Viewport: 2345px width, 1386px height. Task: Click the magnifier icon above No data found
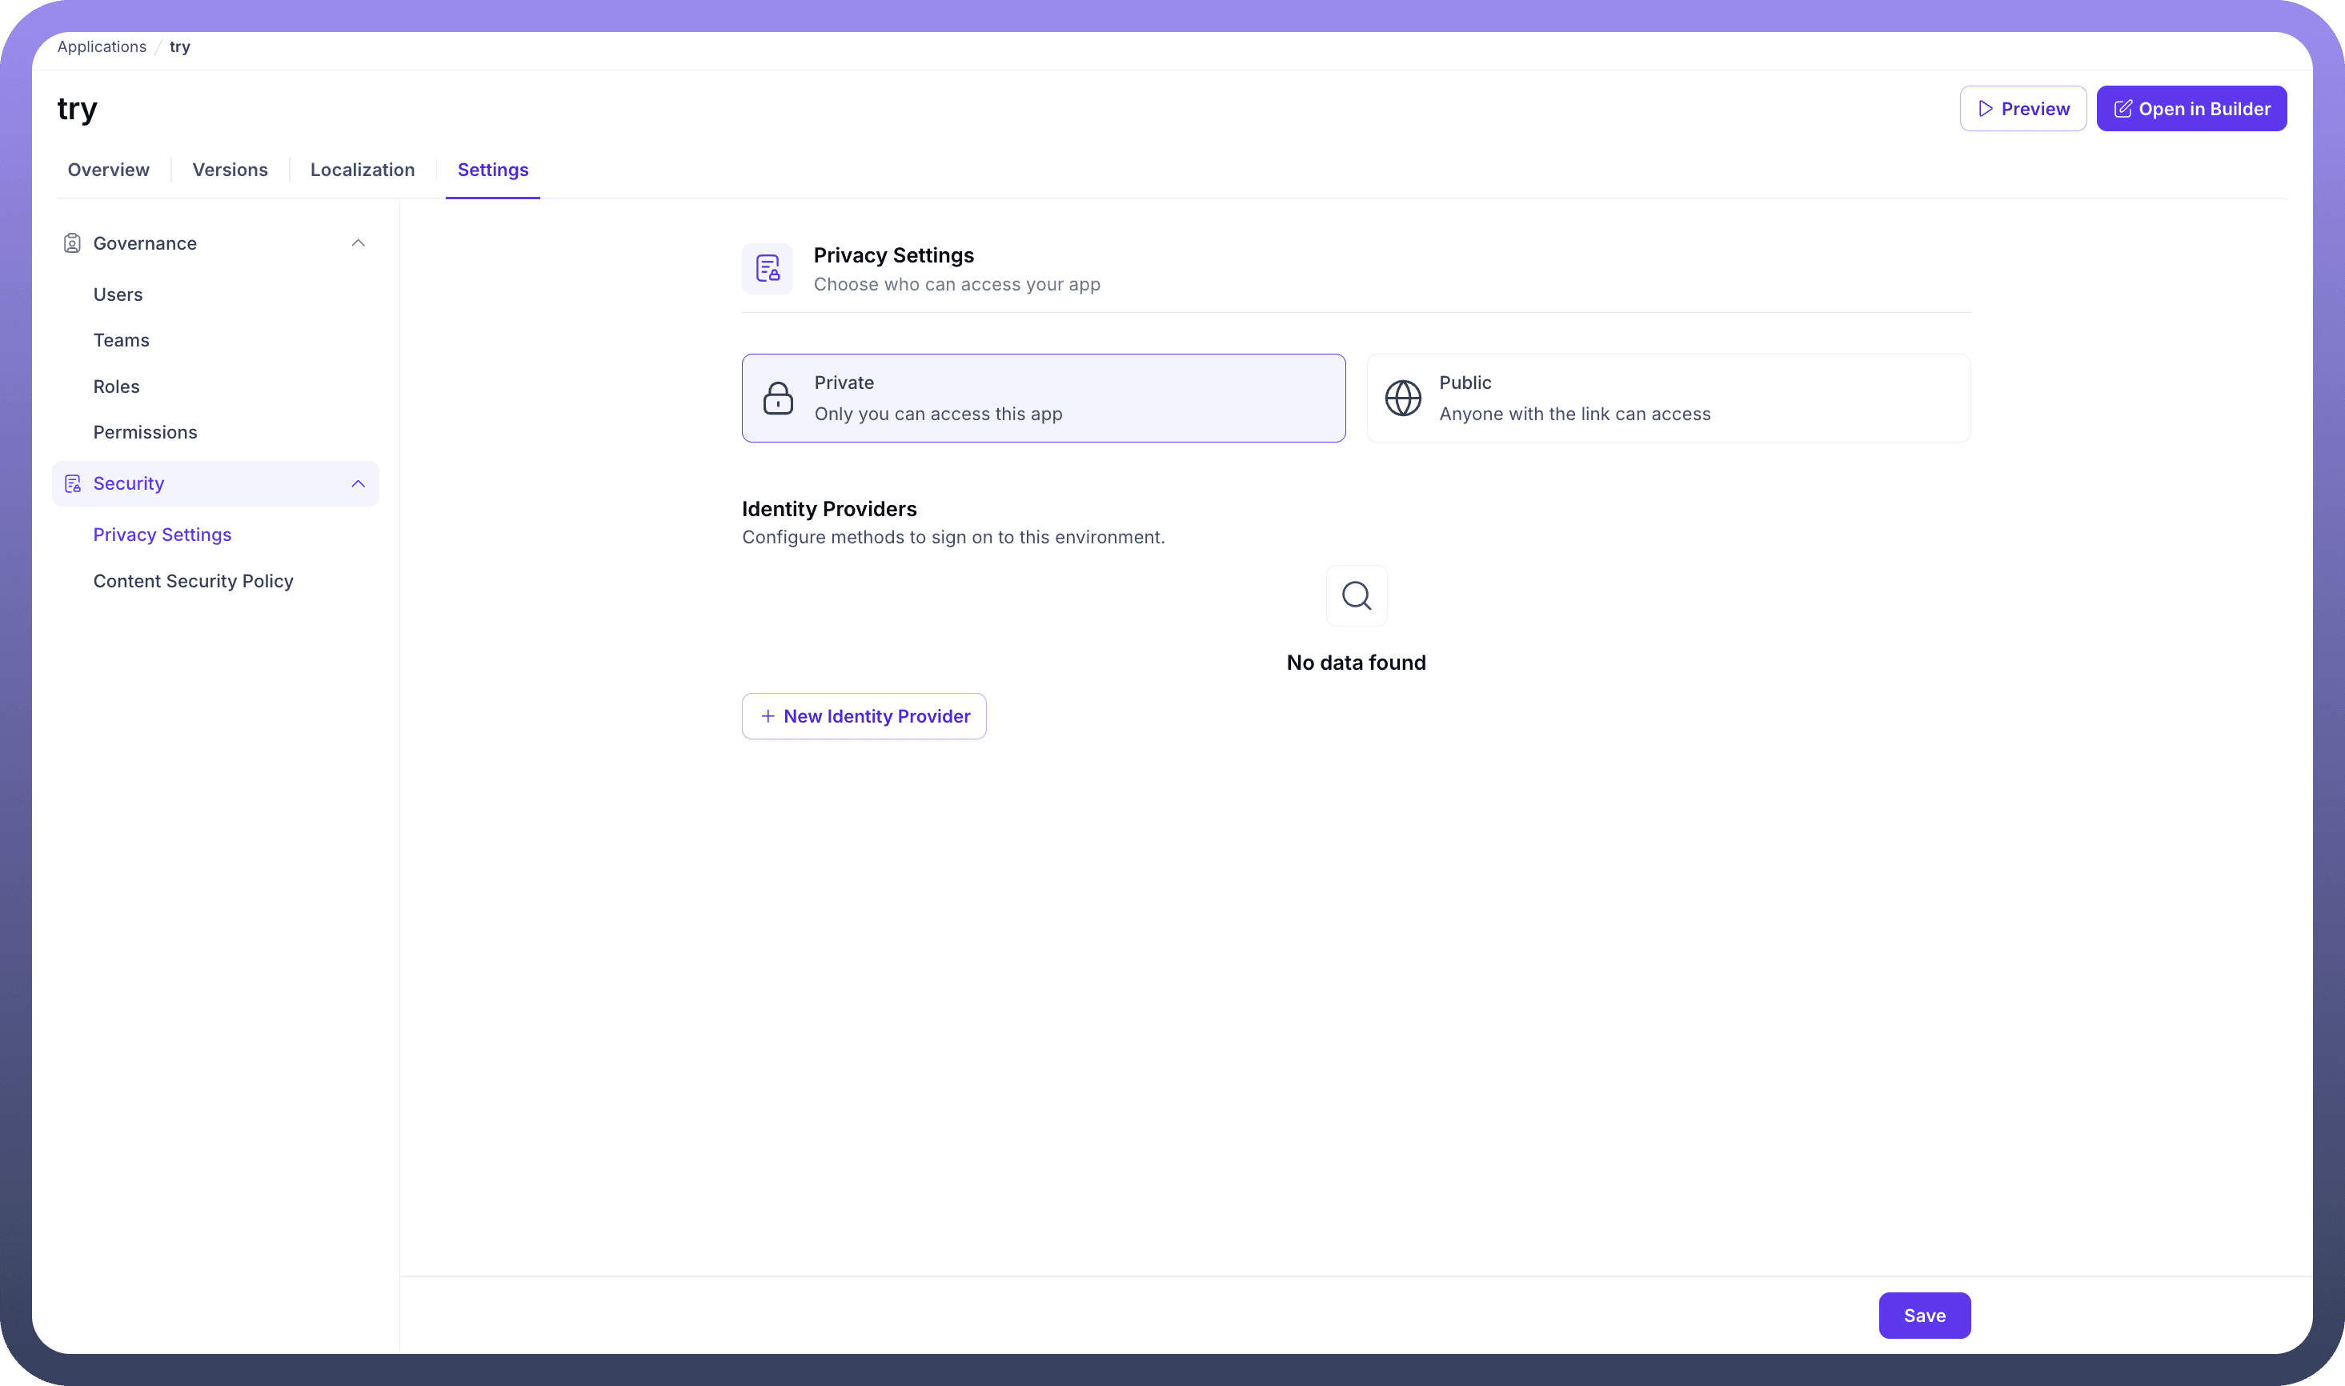(1356, 596)
